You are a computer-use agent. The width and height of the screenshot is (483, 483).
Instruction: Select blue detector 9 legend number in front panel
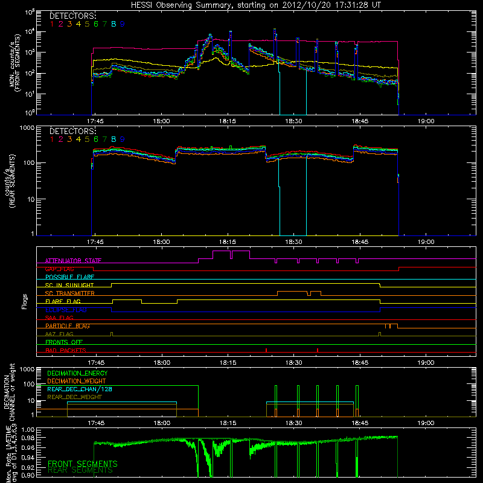[x=123, y=24]
